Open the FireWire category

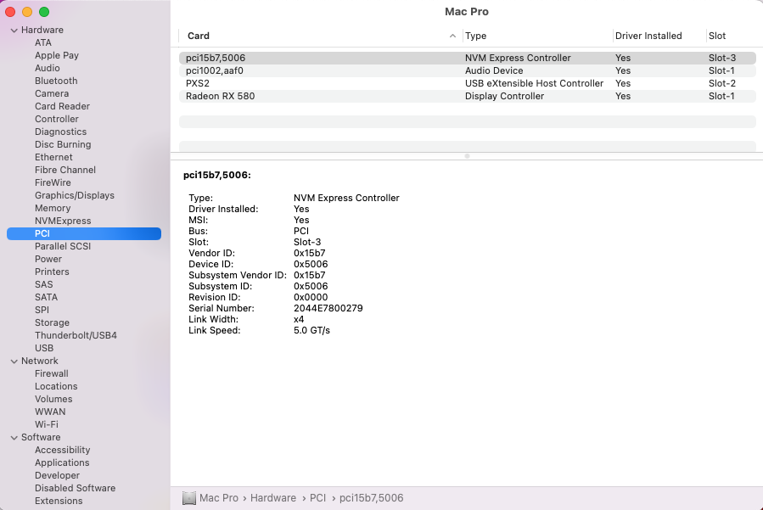(x=53, y=182)
